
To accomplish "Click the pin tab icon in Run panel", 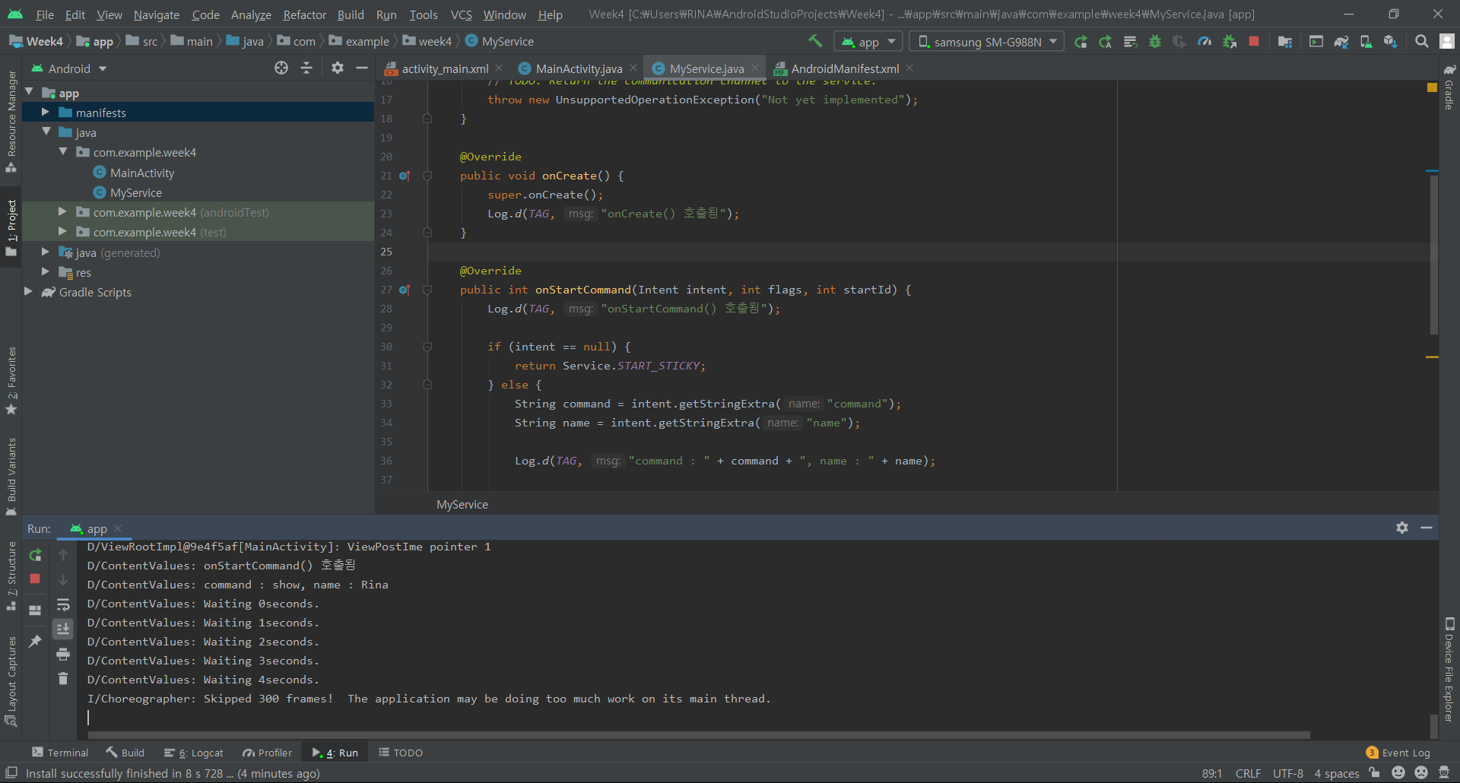I will point(35,642).
